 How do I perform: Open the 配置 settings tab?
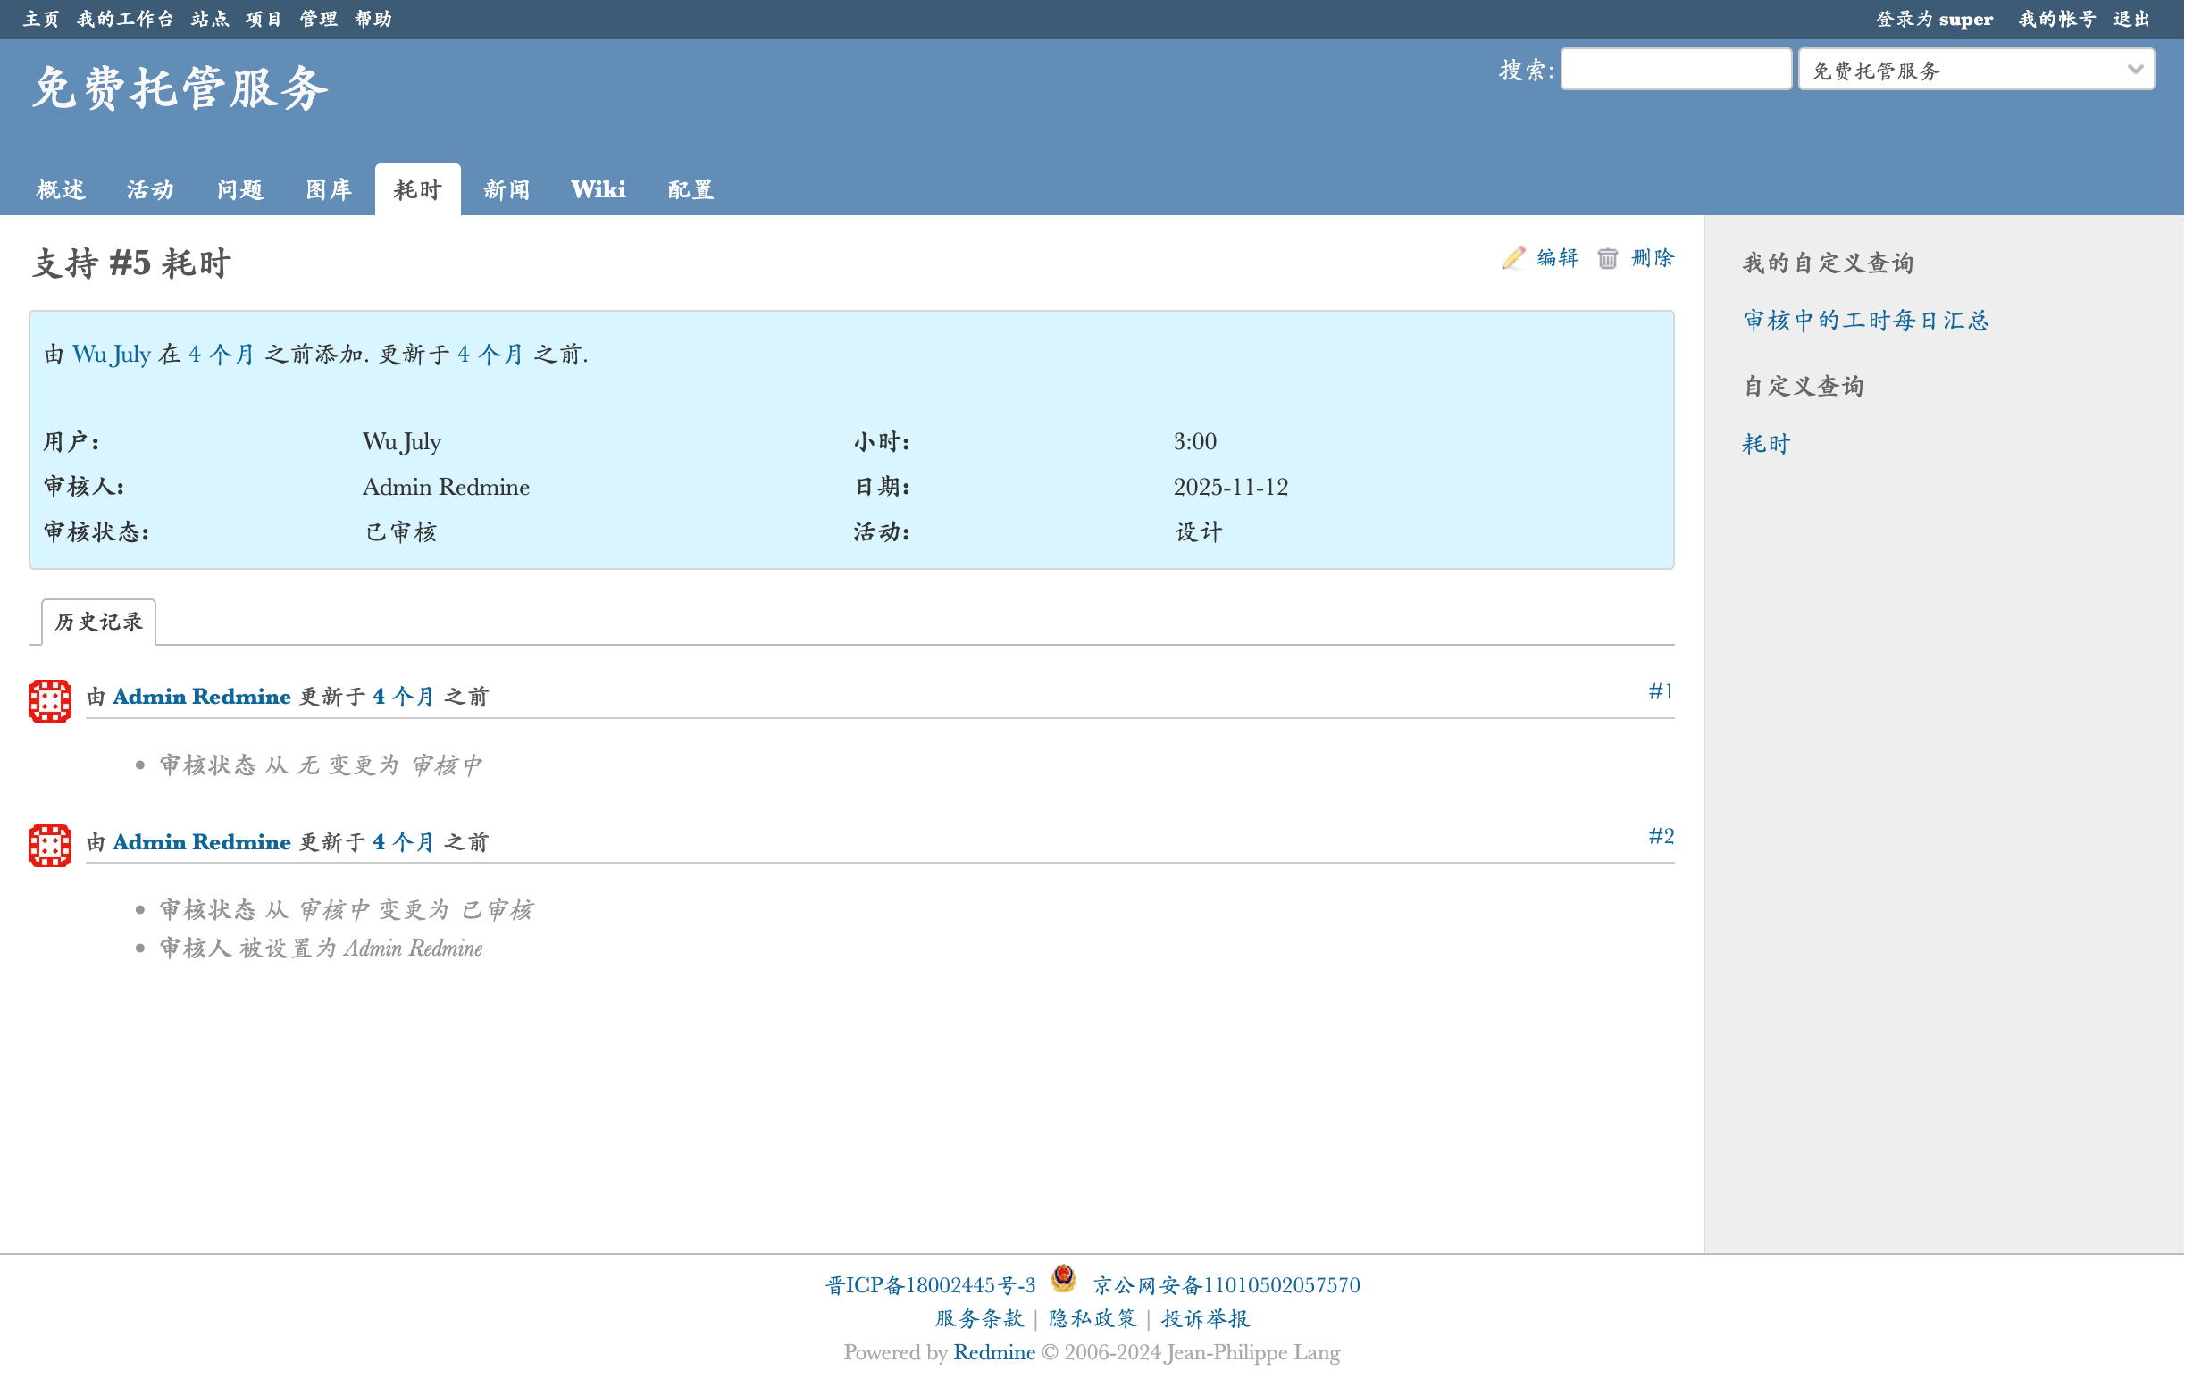pyautogui.click(x=691, y=189)
